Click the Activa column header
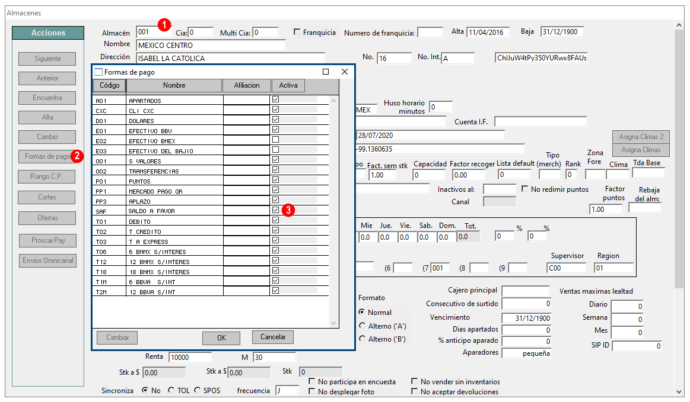Viewport: 690px width, 402px height. tap(288, 85)
